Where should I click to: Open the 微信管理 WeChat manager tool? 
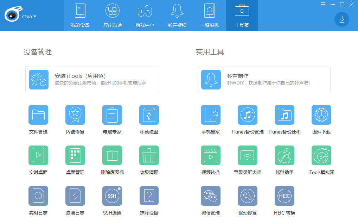tap(211, 196)
